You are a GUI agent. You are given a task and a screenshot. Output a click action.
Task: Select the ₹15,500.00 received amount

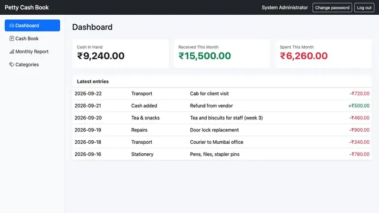coord(204,56)
